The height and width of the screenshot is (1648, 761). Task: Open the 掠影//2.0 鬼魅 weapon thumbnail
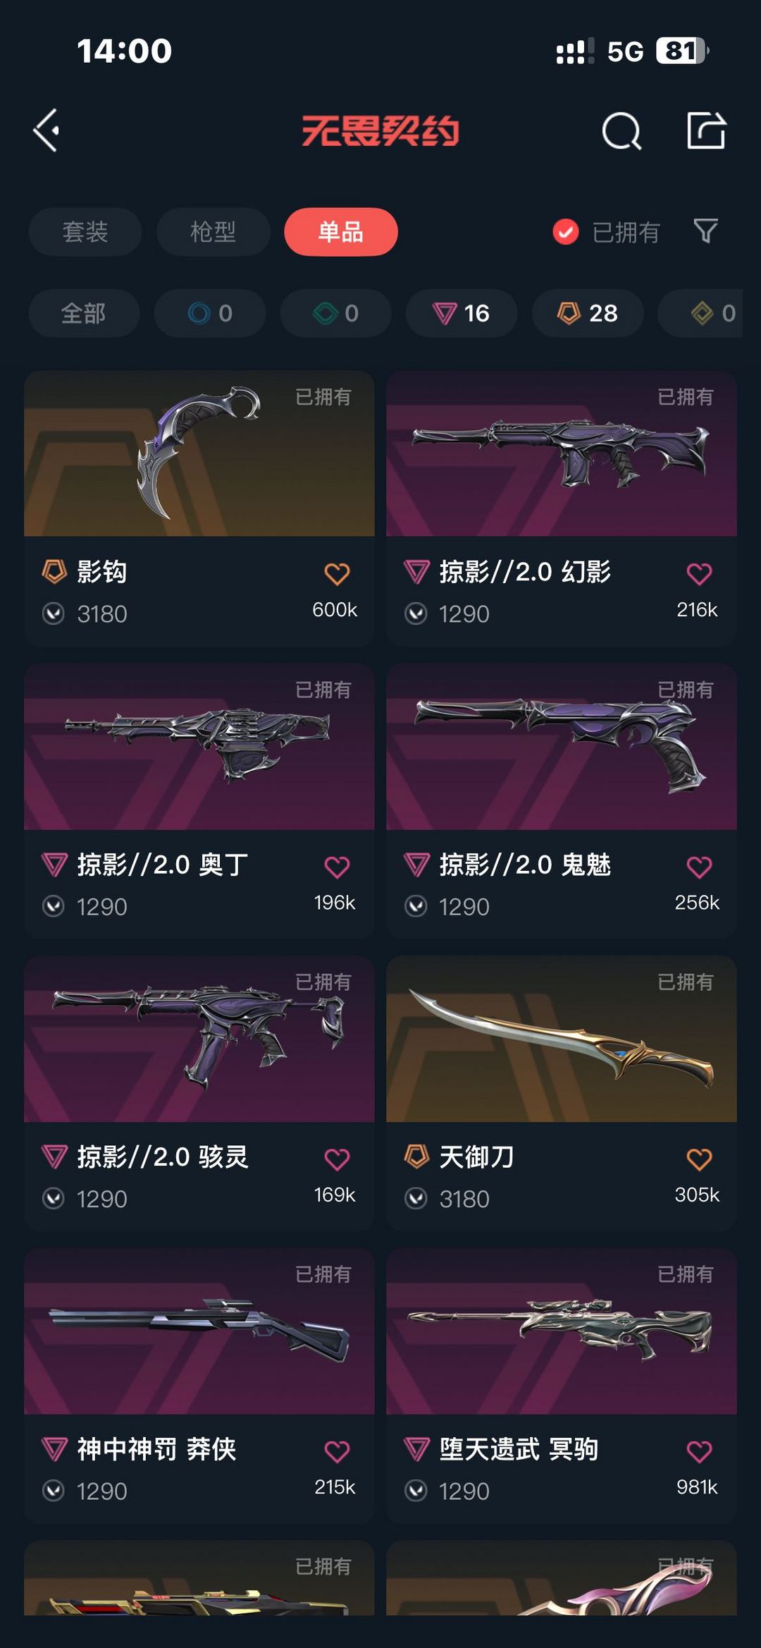coord(562,747)
